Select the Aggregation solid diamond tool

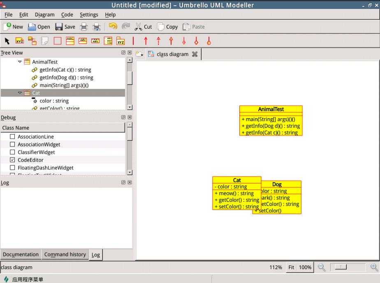(x=184, y=41)
